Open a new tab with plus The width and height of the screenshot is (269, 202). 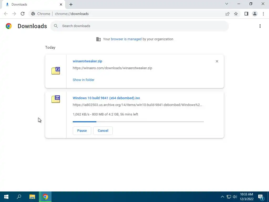click(x=71, y=4)
